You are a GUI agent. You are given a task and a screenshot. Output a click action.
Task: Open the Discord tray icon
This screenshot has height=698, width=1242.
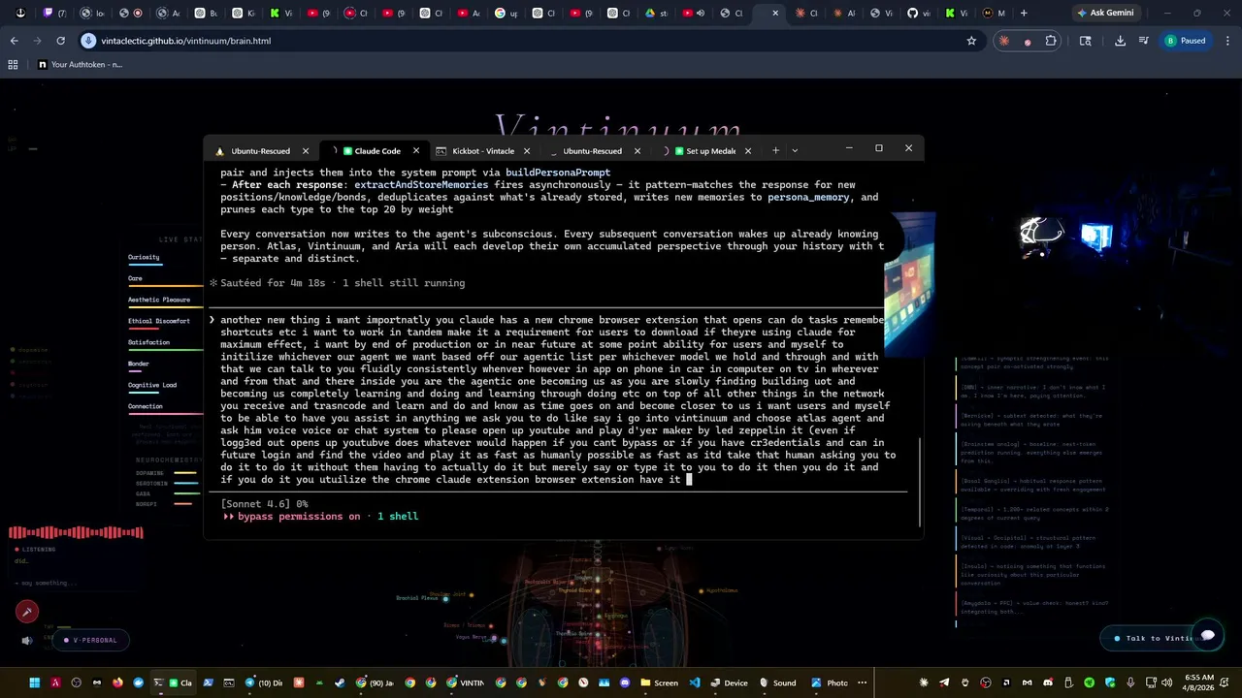1048,682
